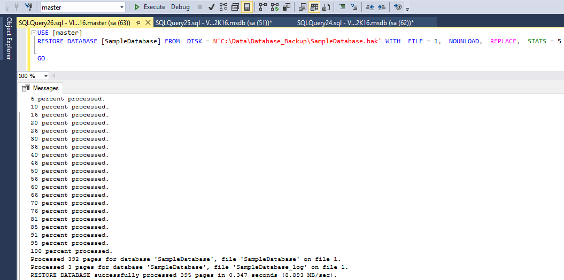Screen dimensions: 564x280
Task: Run the query with the Execute button
Action: (150, 7)
